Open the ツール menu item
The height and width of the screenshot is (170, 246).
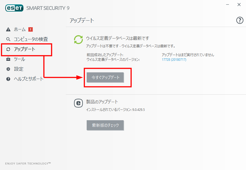[20, 59]
